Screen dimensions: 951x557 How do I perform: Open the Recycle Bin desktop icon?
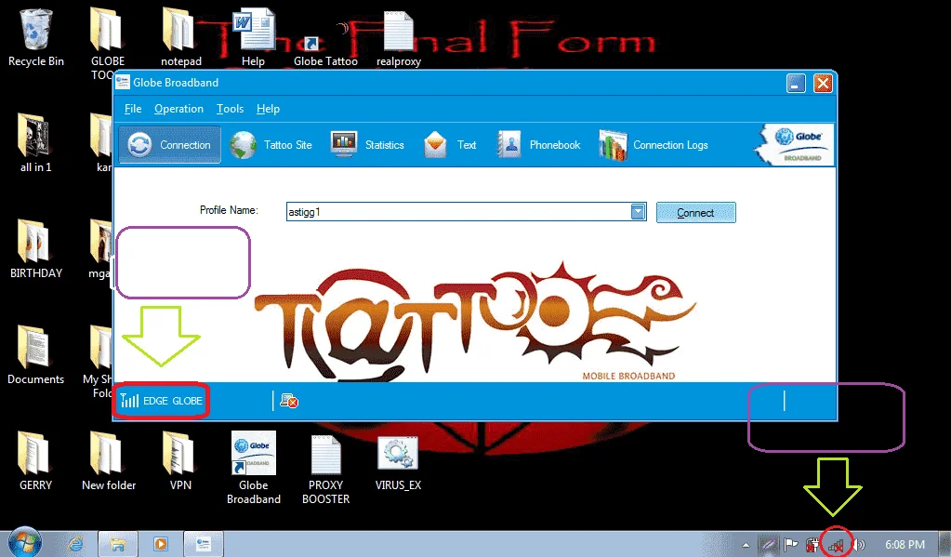[35, 29]
